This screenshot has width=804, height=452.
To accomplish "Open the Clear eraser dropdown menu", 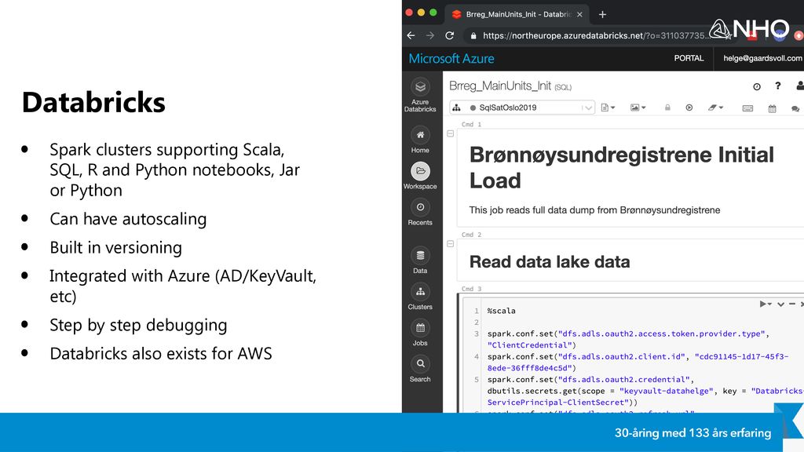I will tap(715, 108).
